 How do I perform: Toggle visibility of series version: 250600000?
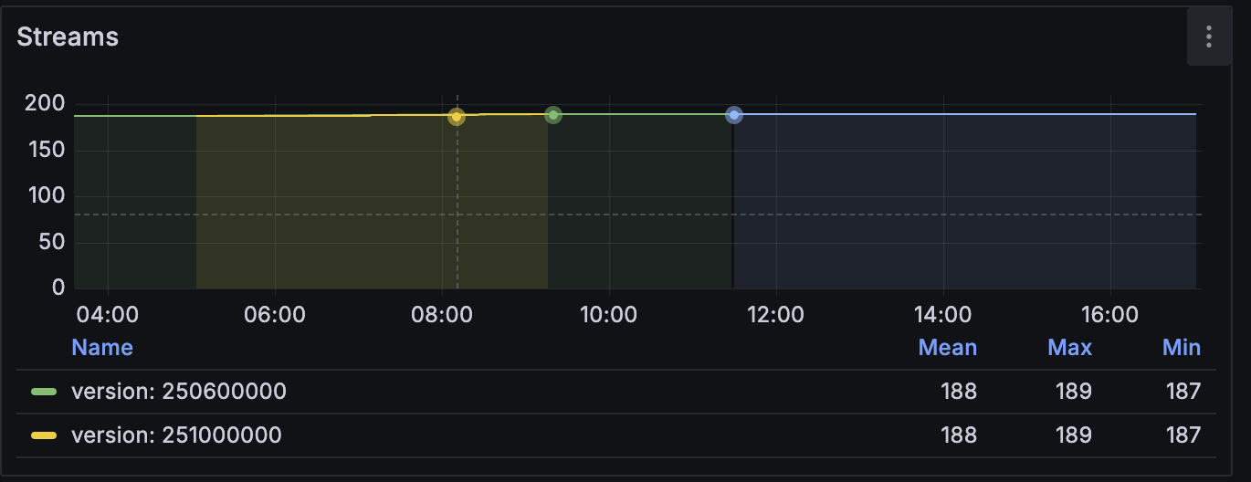click(179, 392)
